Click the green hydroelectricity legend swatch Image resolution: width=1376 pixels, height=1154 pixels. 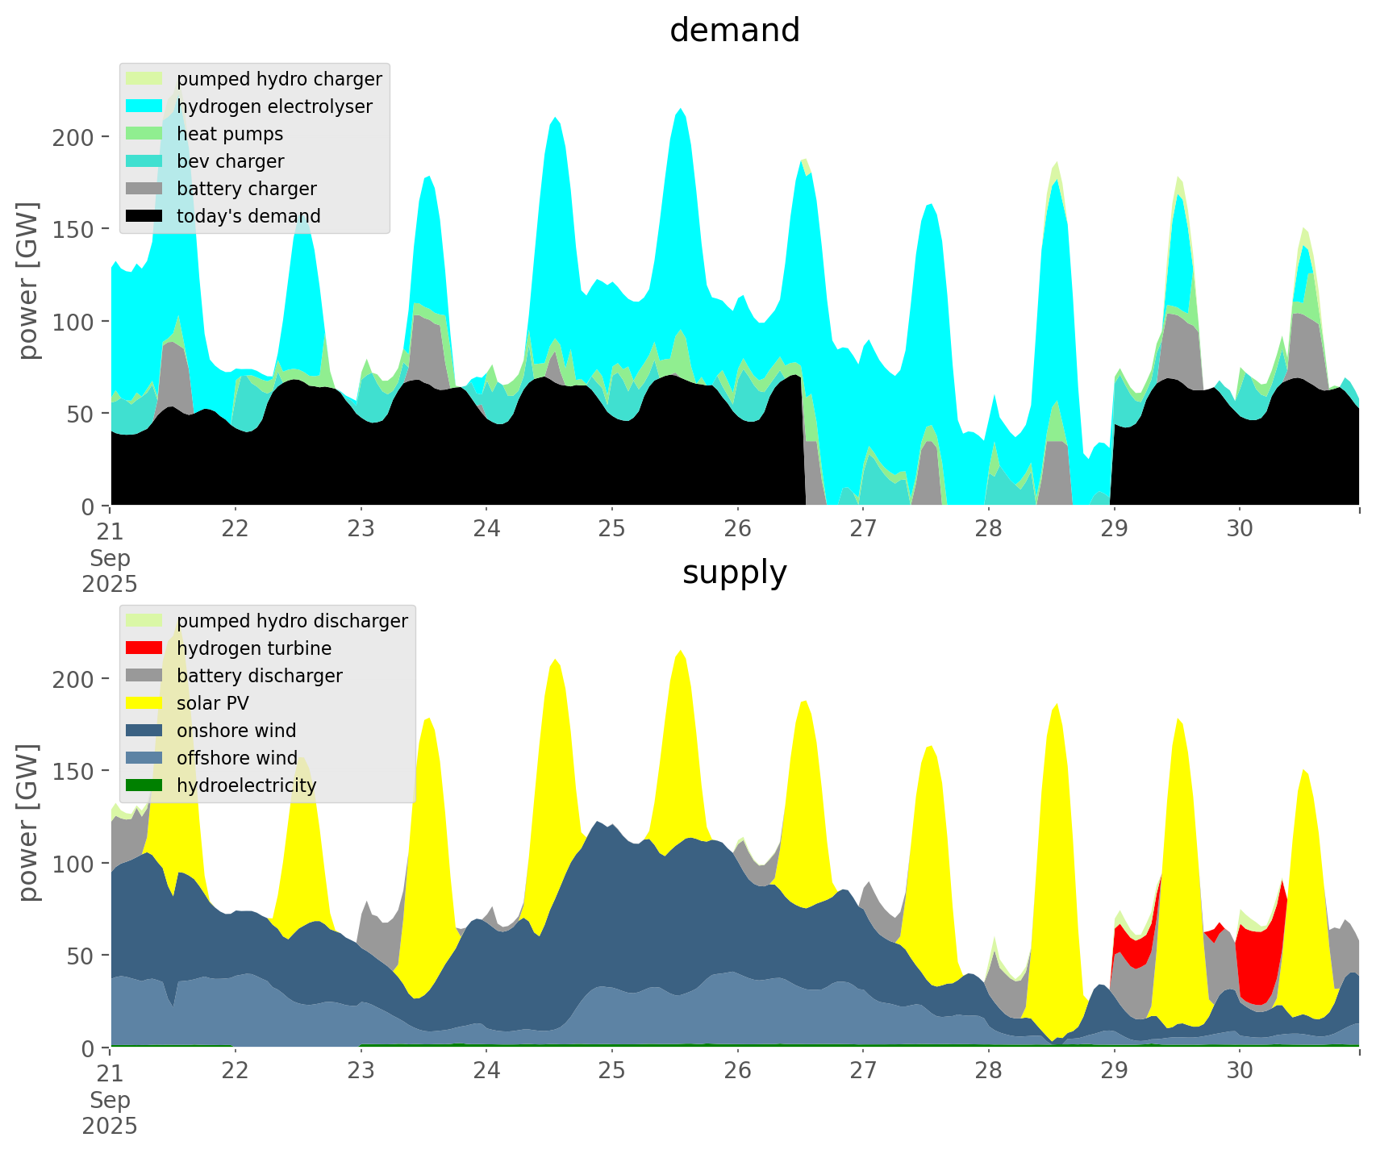coord(144,785)
